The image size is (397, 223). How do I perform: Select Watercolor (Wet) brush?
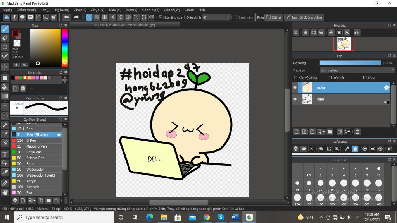pyautogui.click(x=36, y=175)
